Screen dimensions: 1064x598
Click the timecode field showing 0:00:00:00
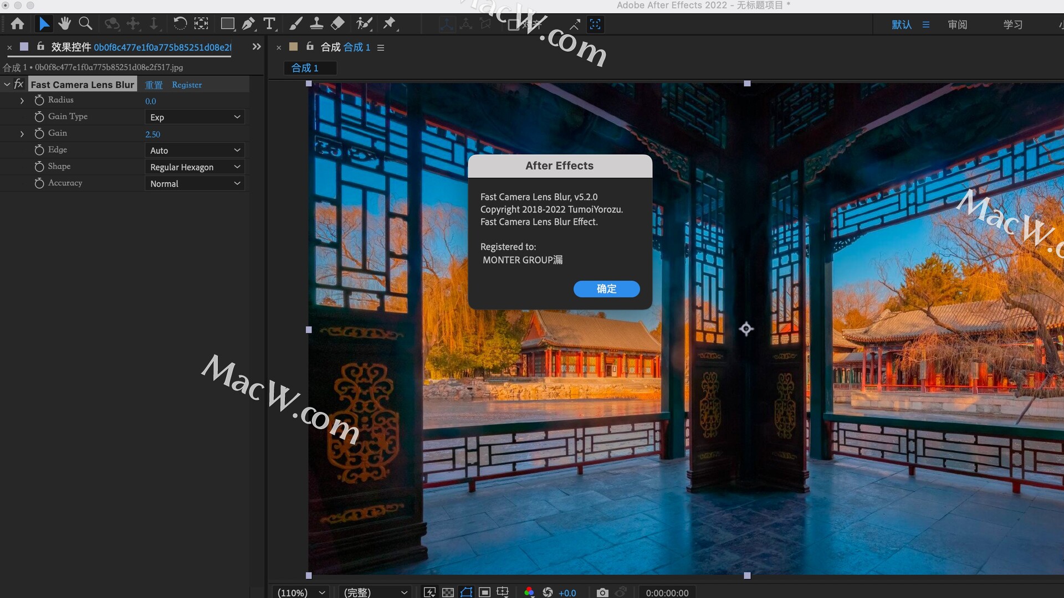(667, 592)
